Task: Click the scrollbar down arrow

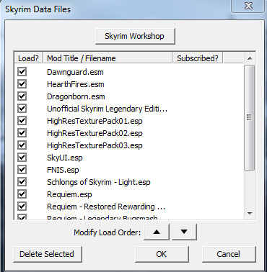Action: 250,213
